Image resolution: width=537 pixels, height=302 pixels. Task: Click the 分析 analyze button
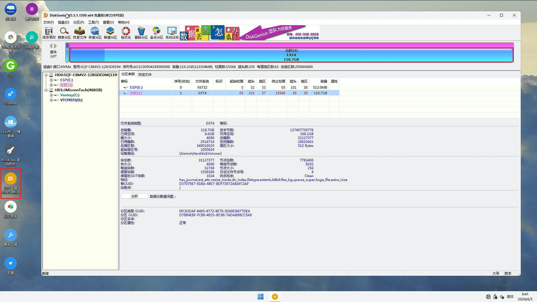click(134, 196)
